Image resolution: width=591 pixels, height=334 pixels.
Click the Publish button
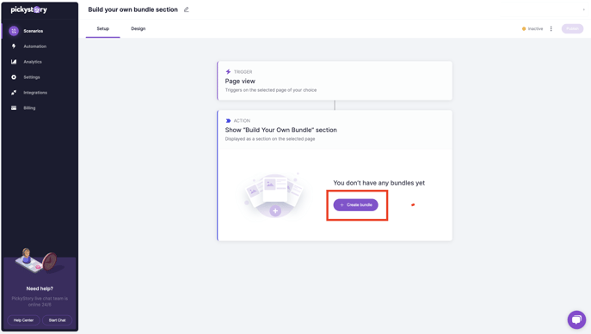572,28
